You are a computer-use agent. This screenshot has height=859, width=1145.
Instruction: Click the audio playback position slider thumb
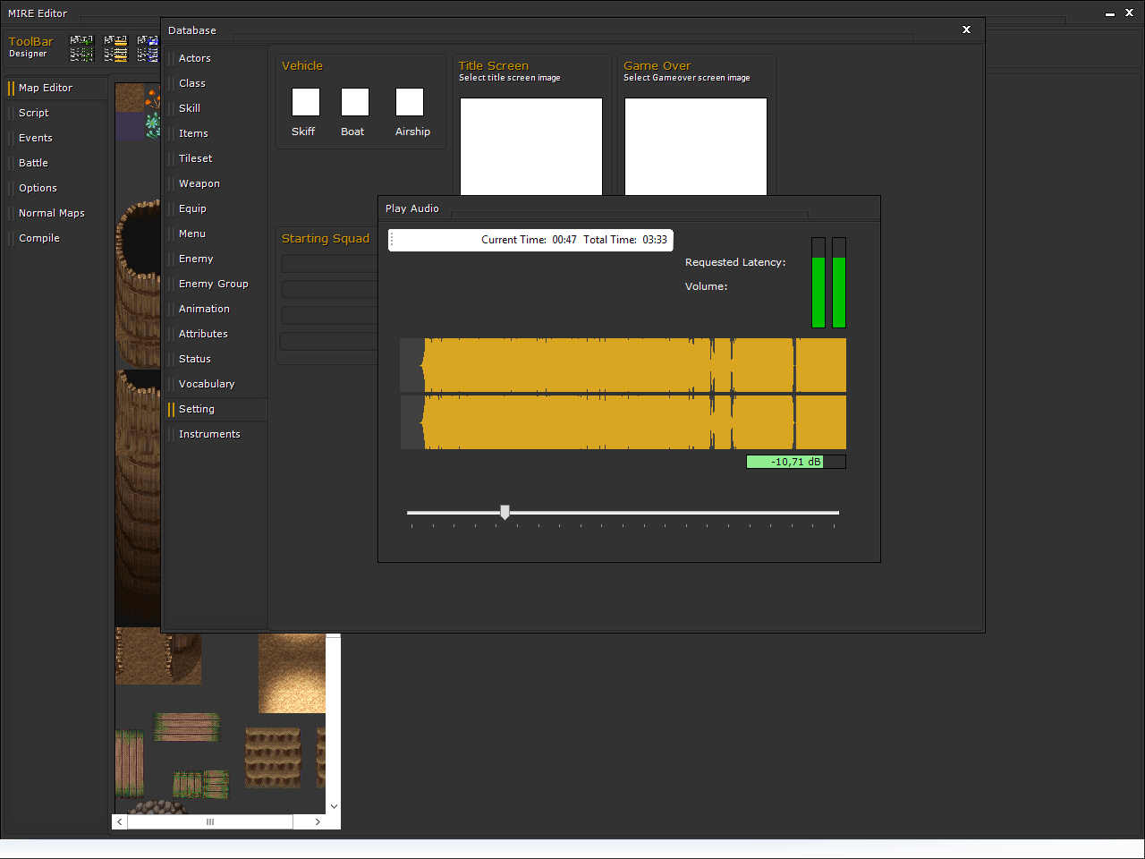[x=505, y=512]
